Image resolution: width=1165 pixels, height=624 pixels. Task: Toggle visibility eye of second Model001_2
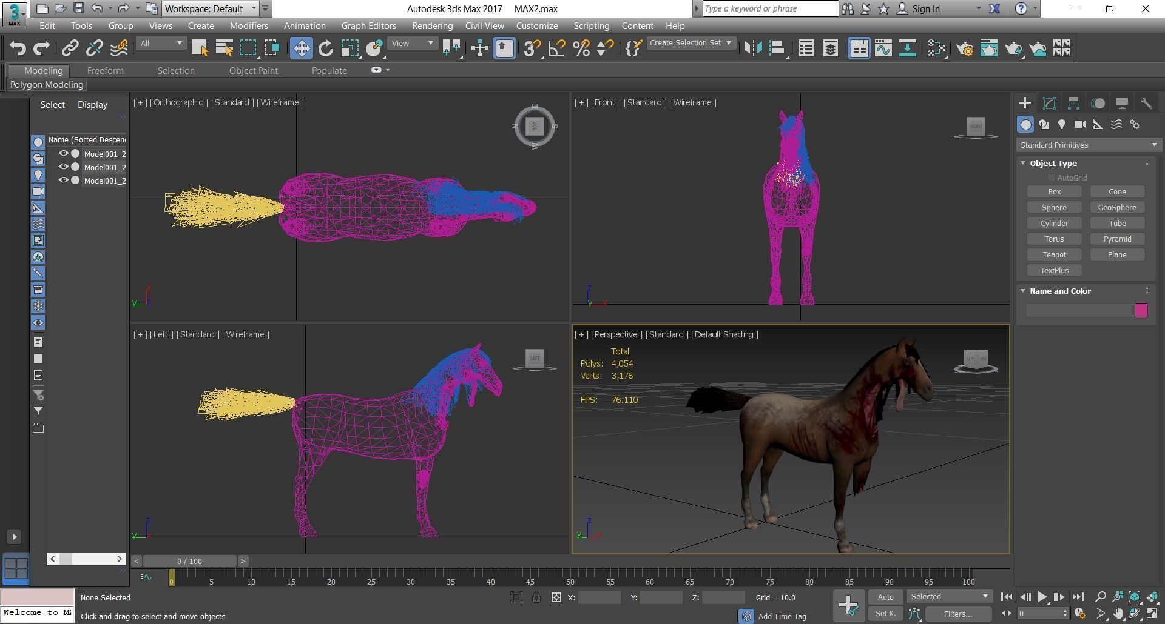(63, 167)
